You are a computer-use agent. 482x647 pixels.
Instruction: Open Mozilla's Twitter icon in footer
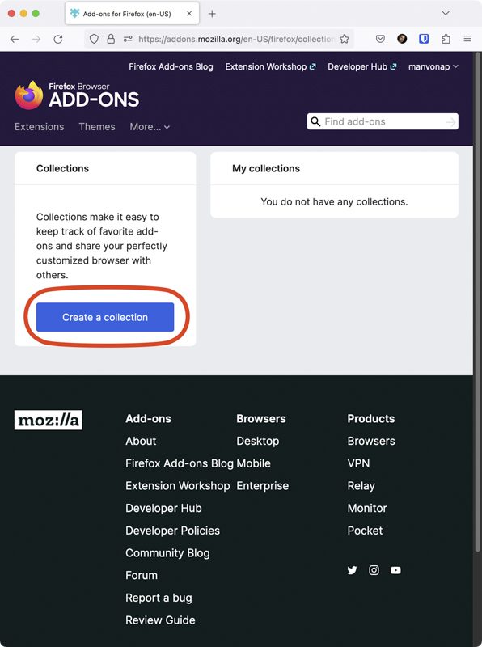click(352, 570)
